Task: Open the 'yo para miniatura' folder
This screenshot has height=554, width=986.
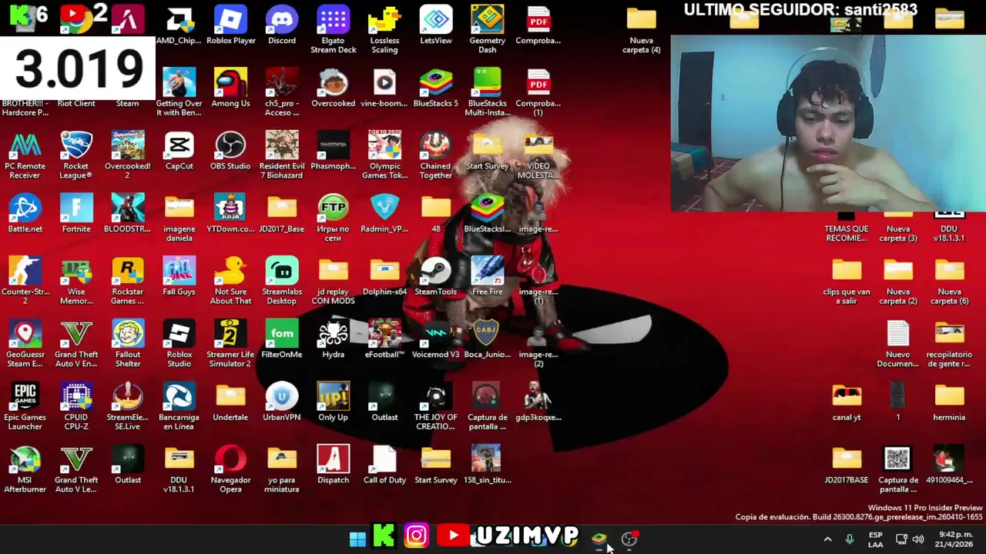Action: click(x=281, y=470)
